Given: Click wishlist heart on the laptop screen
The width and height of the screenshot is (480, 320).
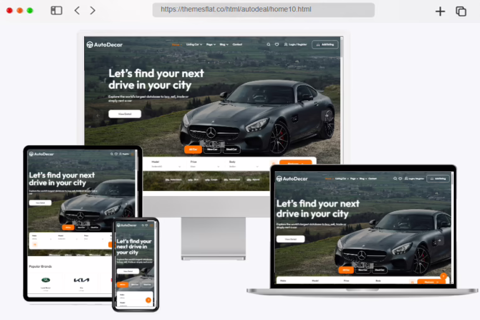Looking at the screenshot, I should (x=400, y=179).
